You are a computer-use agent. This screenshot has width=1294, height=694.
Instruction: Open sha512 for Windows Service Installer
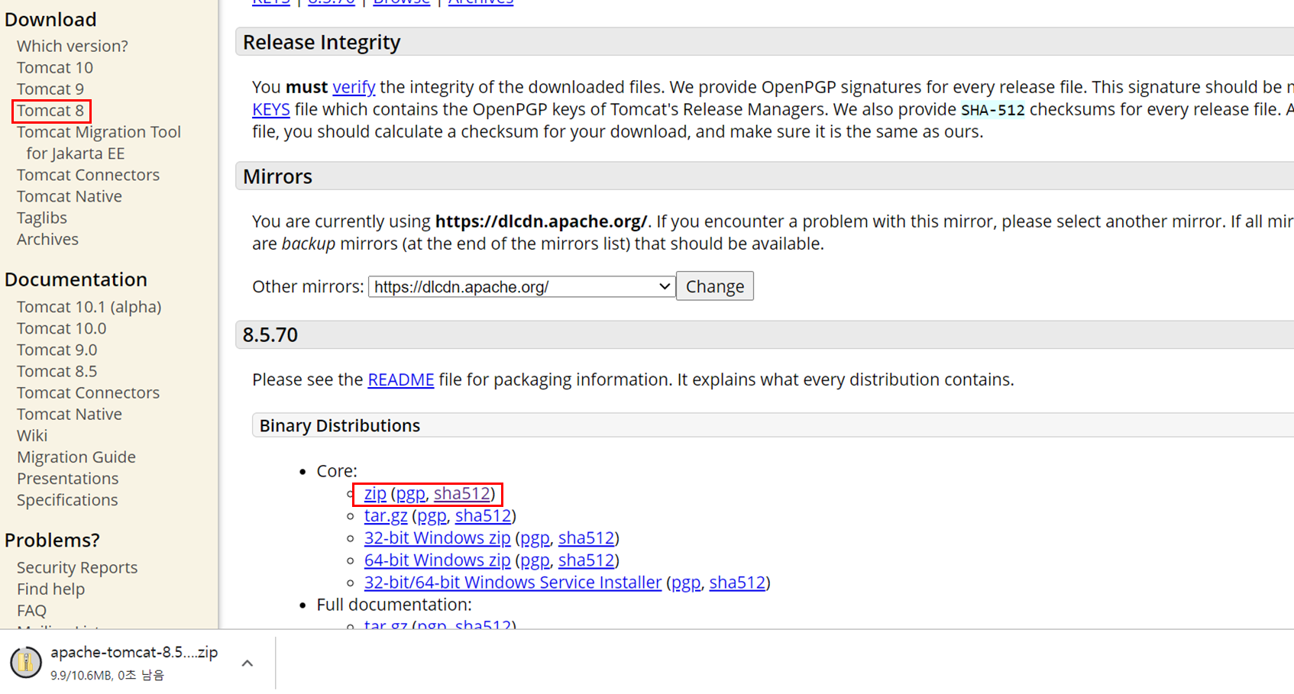737,583
